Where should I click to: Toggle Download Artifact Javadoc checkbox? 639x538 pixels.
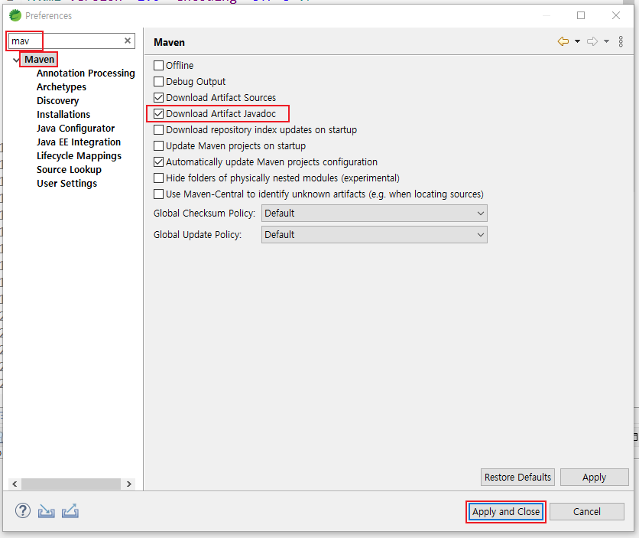(158, 114)
